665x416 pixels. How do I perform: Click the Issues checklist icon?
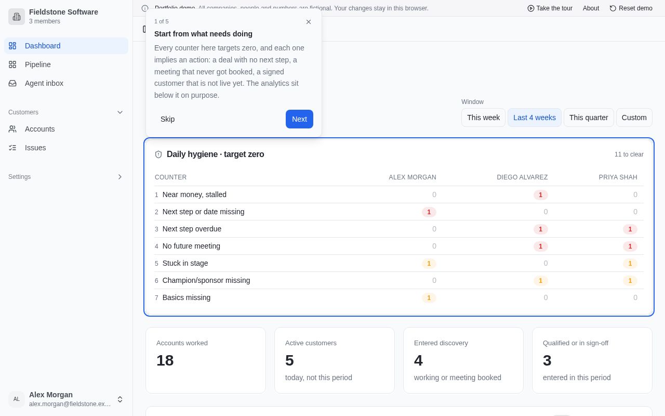(12, 148)
